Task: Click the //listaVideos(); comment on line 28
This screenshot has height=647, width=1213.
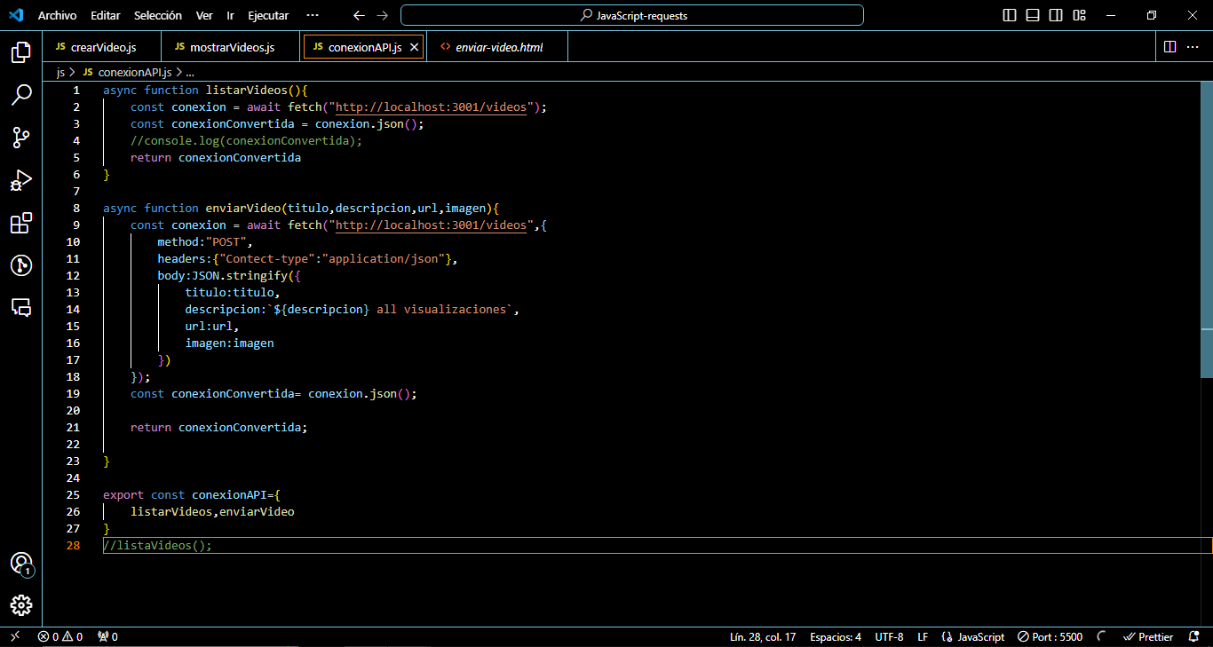Action: click(158, 545)
